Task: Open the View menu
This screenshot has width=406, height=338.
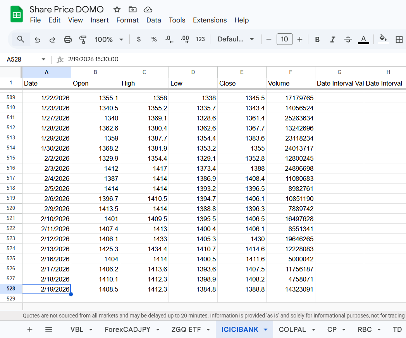Action: coord(75,20)
